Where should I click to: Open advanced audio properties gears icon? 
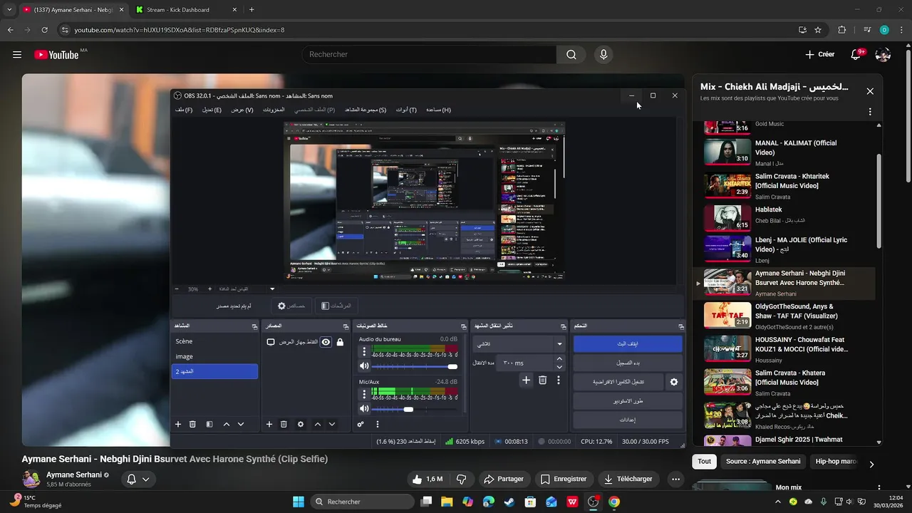click(x=361, y=424)
